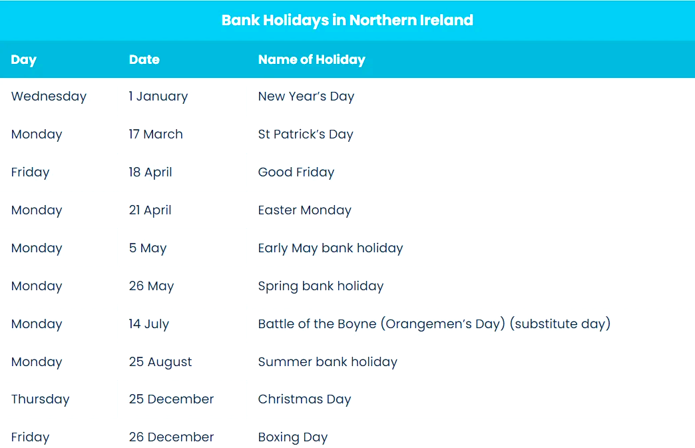Select the Spring bank holiday text

click(x=320, y=286)
